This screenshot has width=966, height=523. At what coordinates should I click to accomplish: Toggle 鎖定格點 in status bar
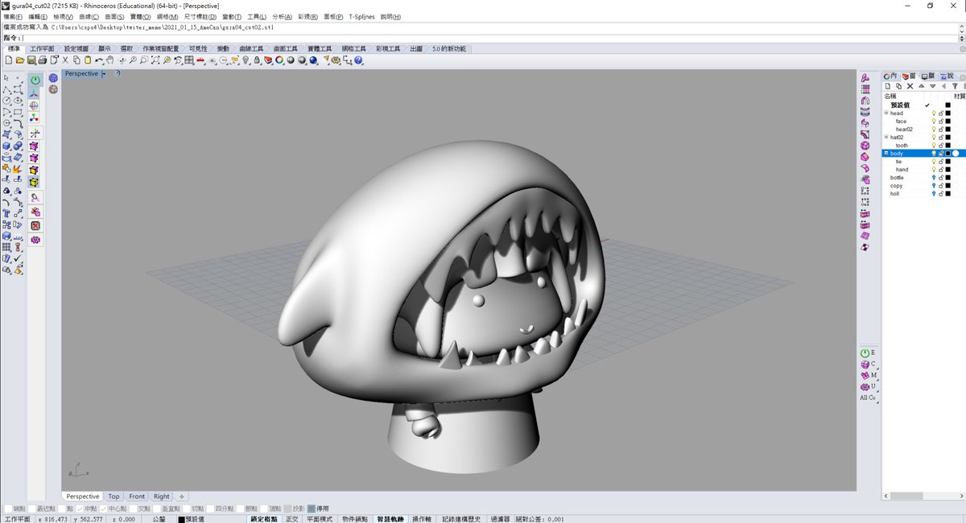264,519
